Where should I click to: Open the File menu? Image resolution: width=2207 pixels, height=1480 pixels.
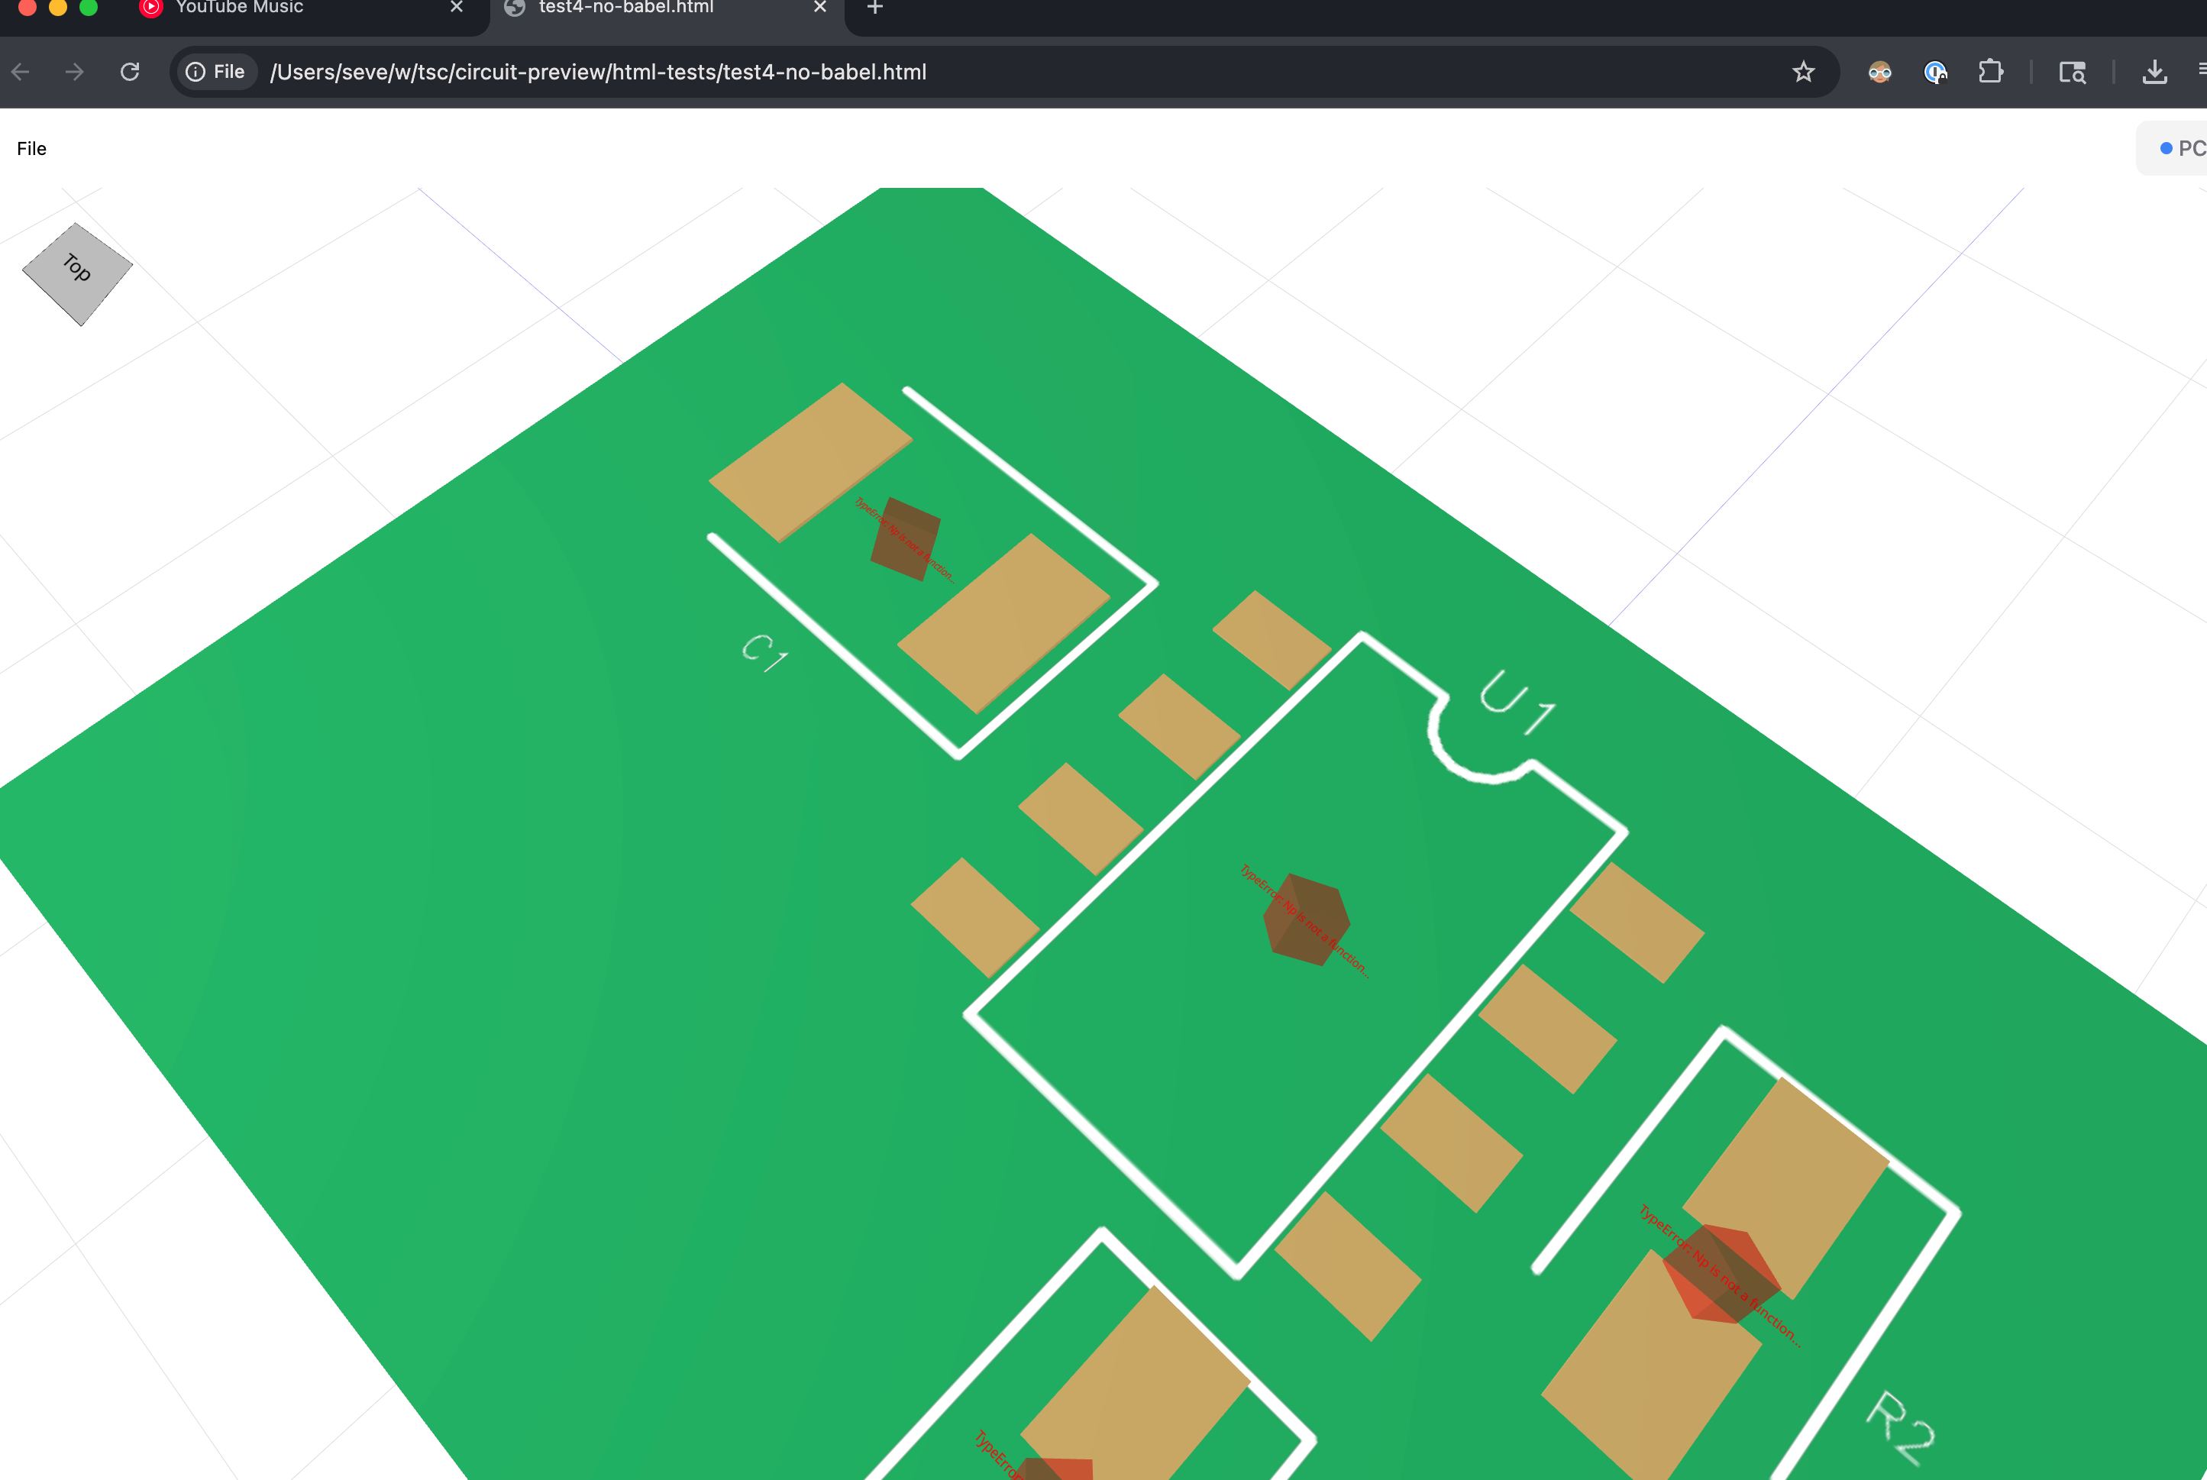tap(31, 148)
